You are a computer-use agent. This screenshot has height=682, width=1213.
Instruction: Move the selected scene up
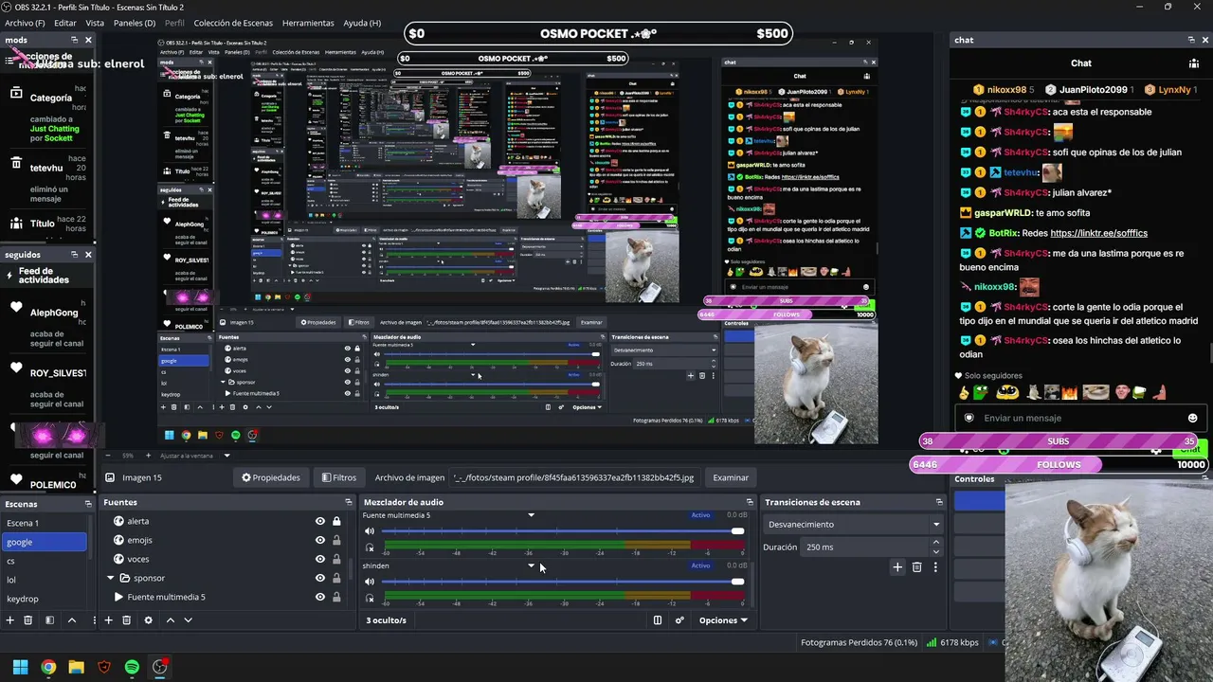pos(71,620)
